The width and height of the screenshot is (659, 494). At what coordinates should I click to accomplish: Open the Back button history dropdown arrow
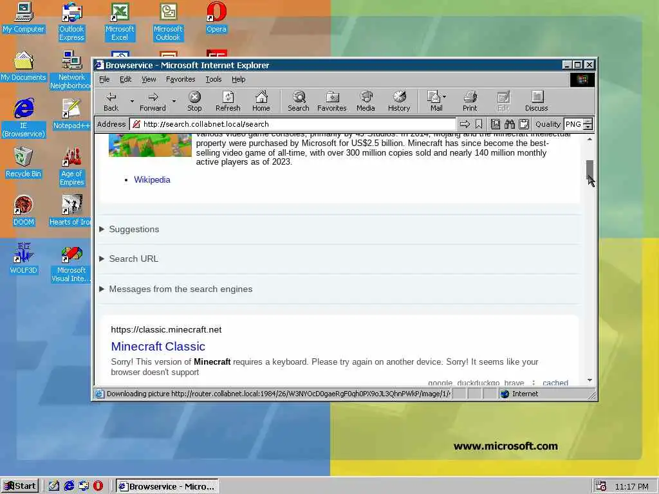[132, 101]
